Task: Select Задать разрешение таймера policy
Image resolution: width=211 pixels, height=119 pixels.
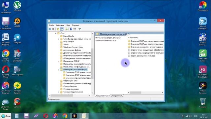Action: tap(143, 56)
